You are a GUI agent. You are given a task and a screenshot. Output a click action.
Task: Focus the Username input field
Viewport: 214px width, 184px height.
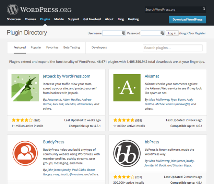click(114, 33)
